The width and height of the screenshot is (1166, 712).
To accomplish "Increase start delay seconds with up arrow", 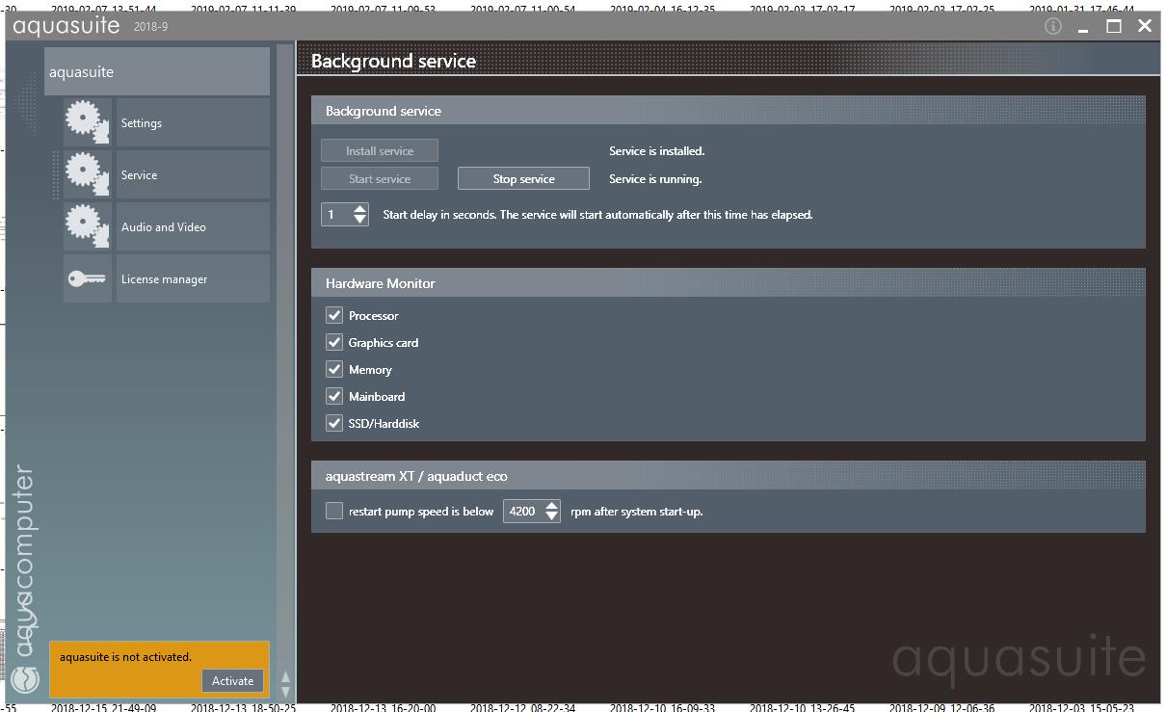I will (x=359, y=208).
